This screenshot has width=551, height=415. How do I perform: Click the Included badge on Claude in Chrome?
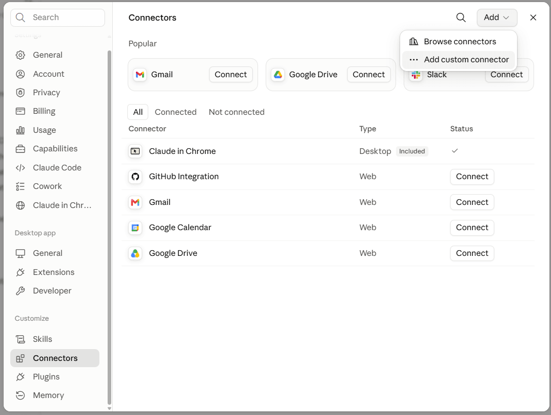(412, 151)
